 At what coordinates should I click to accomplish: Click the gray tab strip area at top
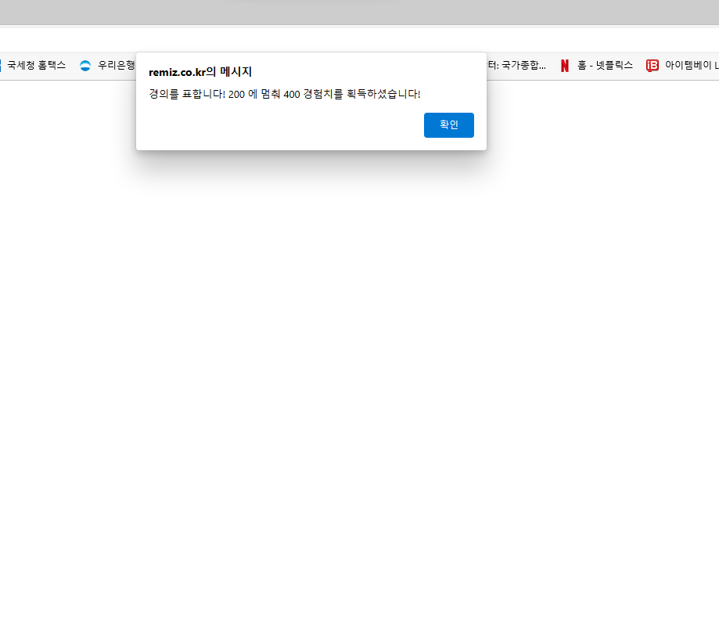pyautogui.click(x=360, y=12)
